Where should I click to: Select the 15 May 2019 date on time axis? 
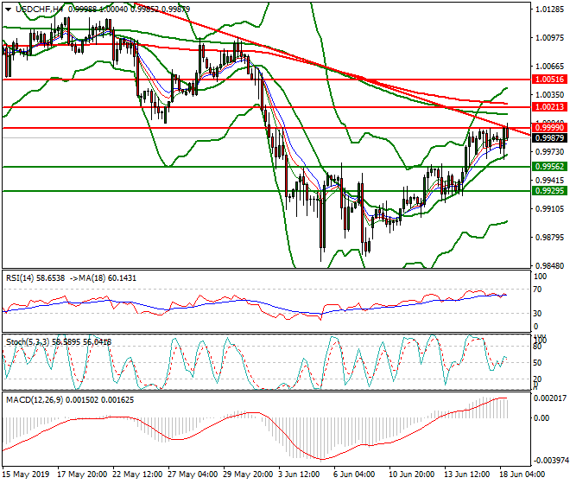click(26, 474)
